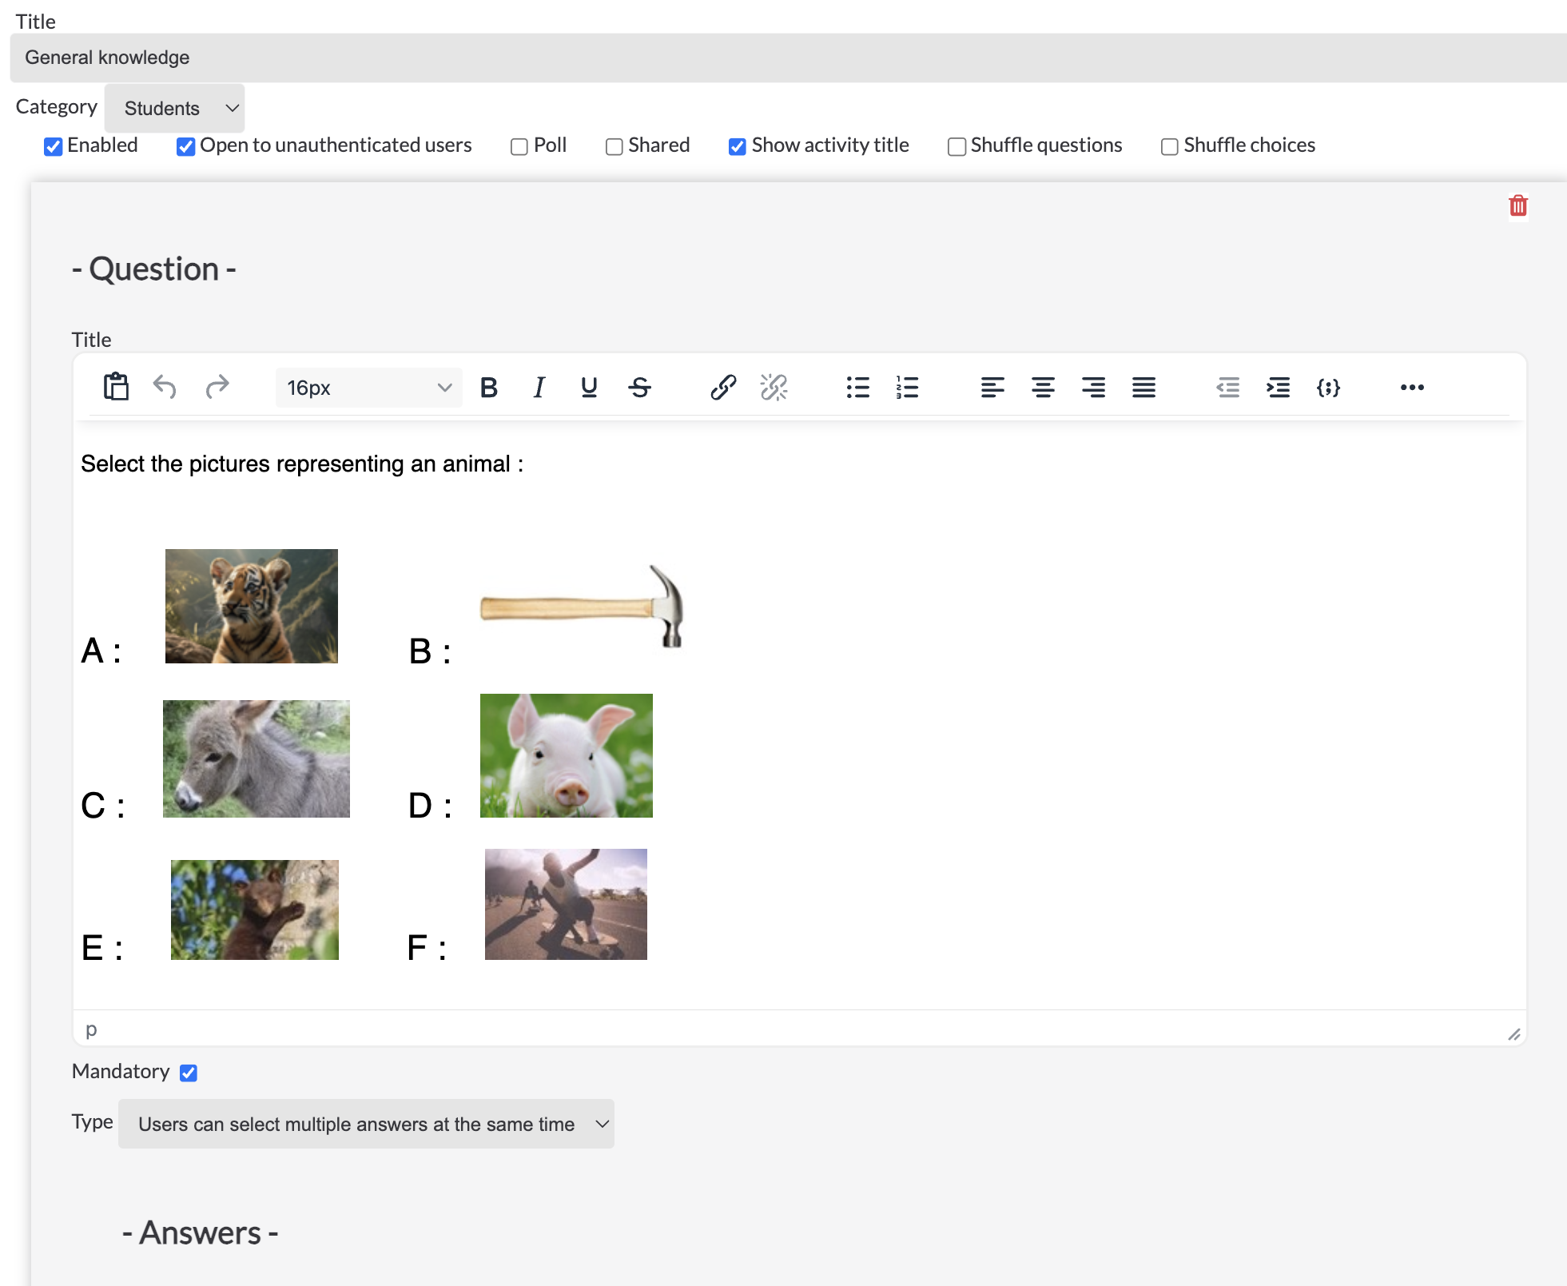Toggle italic formatting

(x=539, y=388)
